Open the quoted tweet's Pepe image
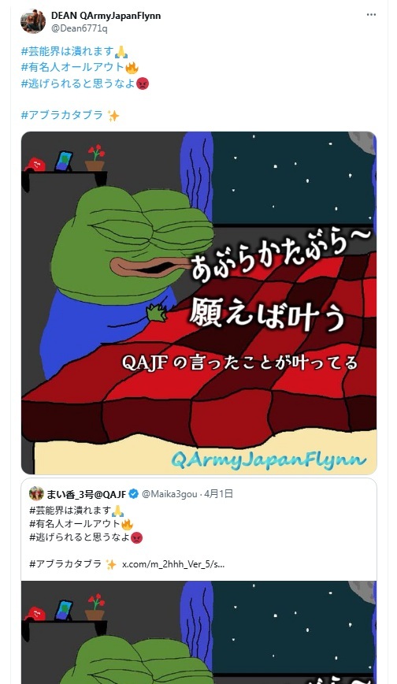The image size is (397, 684). tap(199, 632)
